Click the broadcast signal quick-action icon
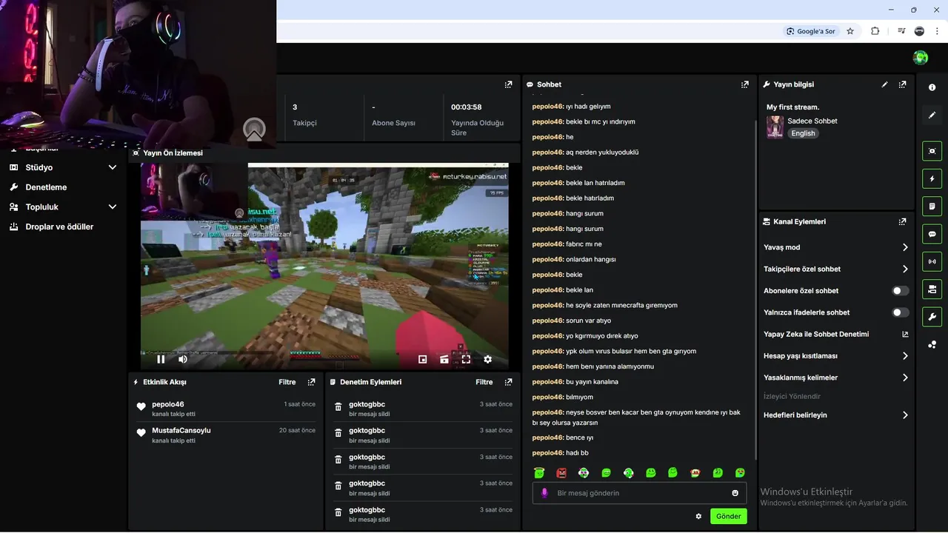Image resolution: width=948 pixels, height=533 pixels. click(x=932, y=261)
